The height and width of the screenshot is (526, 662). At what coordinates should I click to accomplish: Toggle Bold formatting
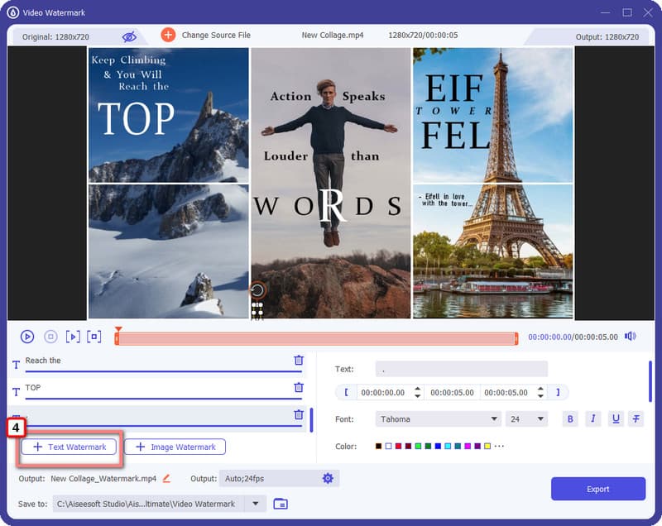click(570, 419)
